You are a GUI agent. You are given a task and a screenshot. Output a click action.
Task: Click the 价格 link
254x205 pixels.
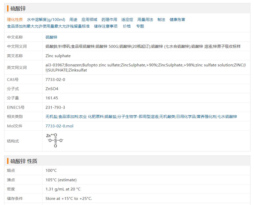pyautogui.click(x=127, y=26)
